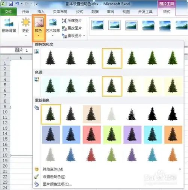Viewport: 188px width, 190px height.
Task: Select the highlighted middle color tone swatch
Action: click(x=112, y=86)
